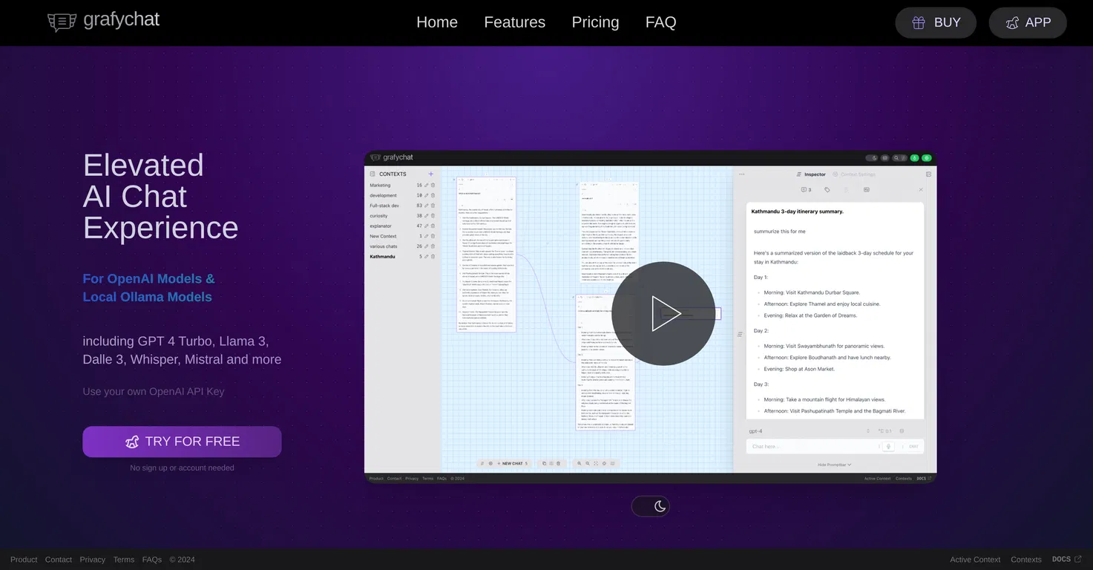Click the trash icon in preview canvas toolbar

[x=560, y=463]
